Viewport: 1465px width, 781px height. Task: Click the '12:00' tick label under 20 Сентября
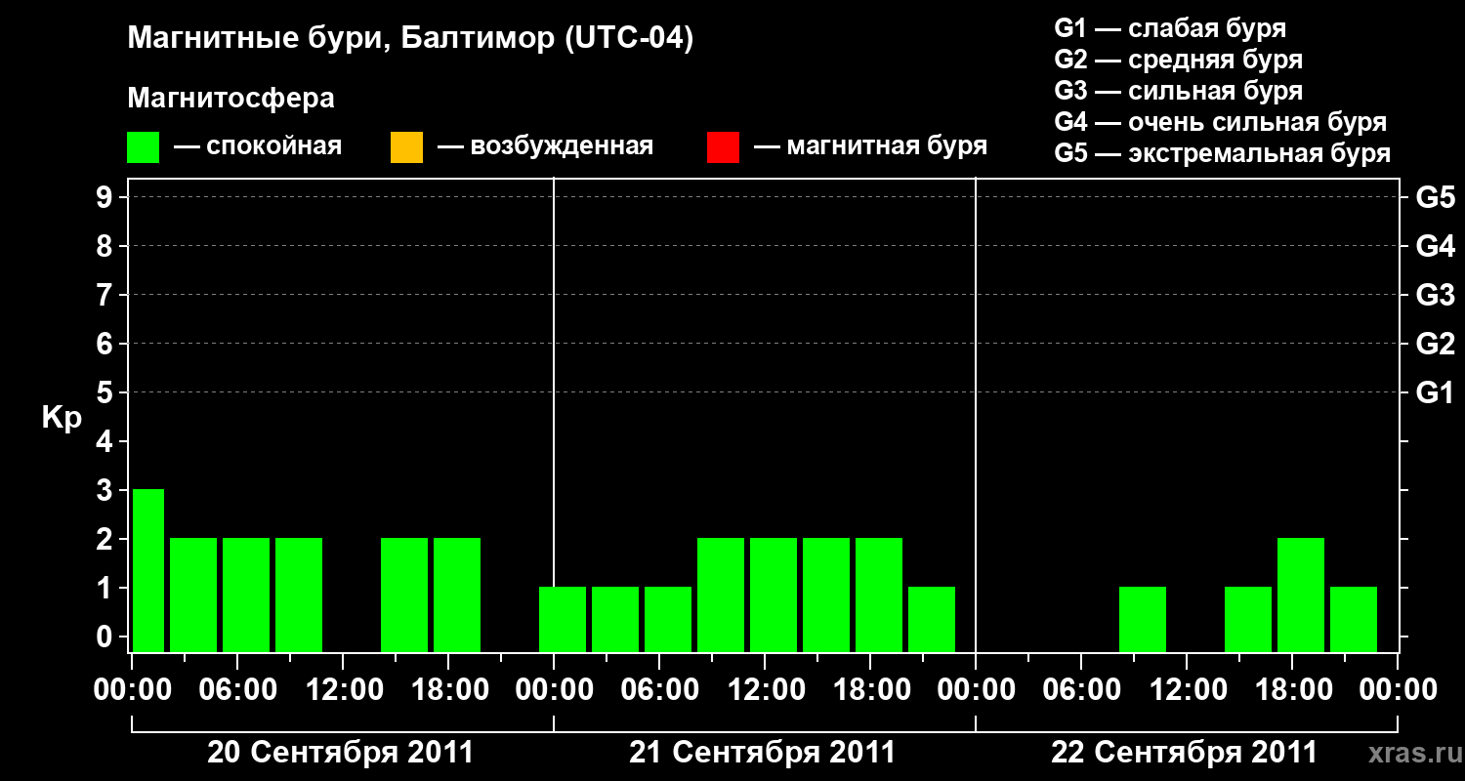tap(343, 689)
